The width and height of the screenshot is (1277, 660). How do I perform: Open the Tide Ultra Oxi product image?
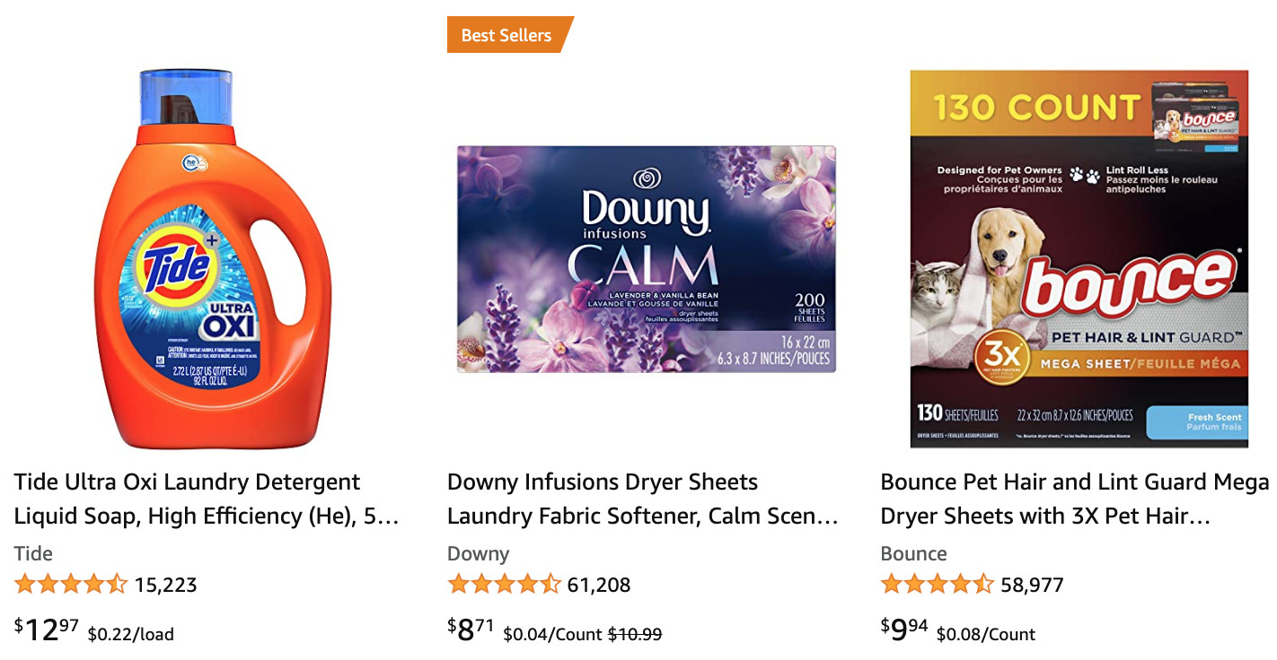pyautogui.click(x=213, y=260)
